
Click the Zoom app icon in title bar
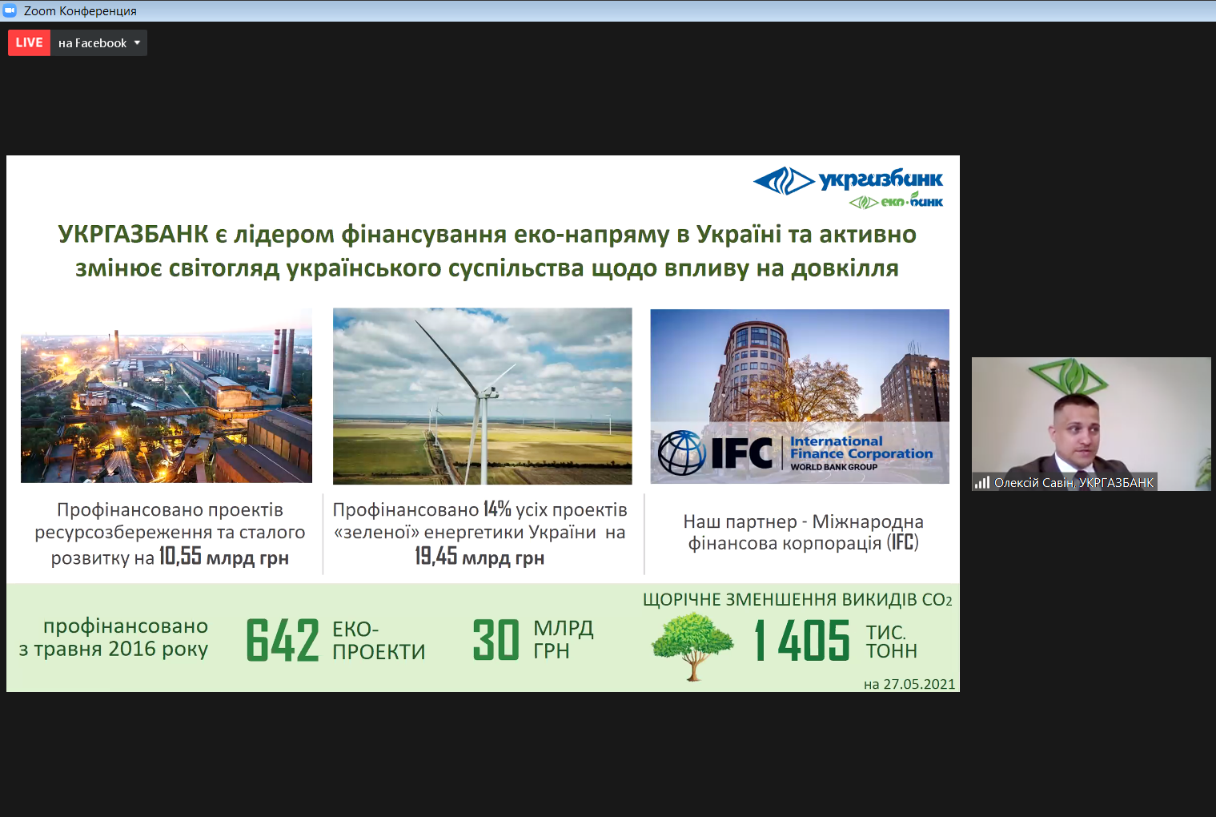click(10, 10)
